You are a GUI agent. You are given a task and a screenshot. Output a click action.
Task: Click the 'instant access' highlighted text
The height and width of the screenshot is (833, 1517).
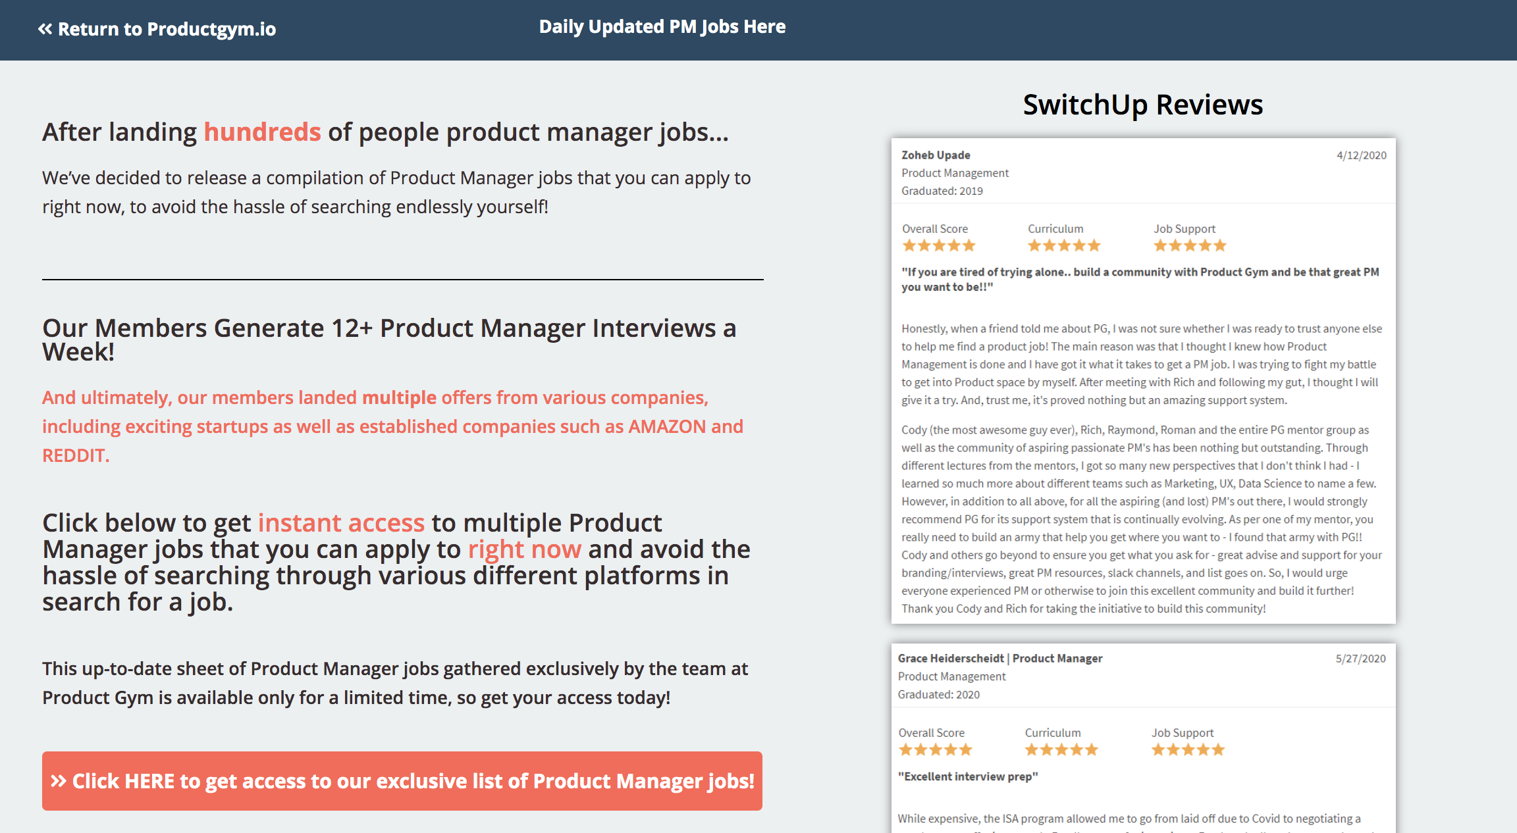pyautogui.click(x=341, y=523)
